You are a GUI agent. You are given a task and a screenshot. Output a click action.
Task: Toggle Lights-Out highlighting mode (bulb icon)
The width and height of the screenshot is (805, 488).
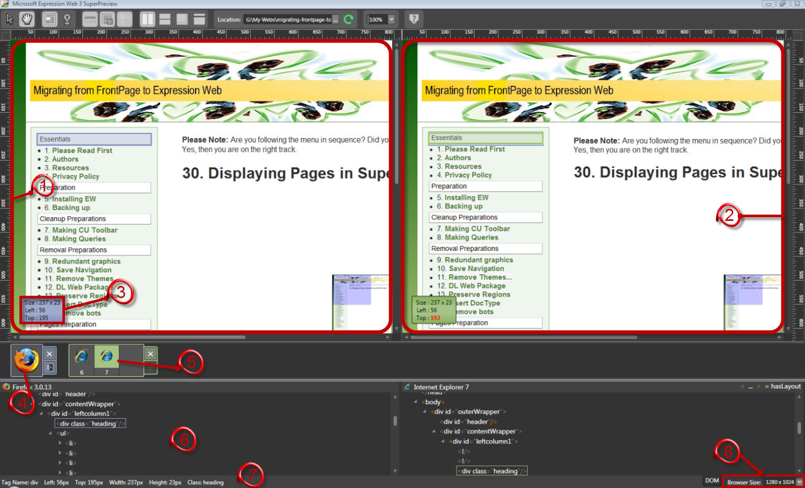(67, 19)
